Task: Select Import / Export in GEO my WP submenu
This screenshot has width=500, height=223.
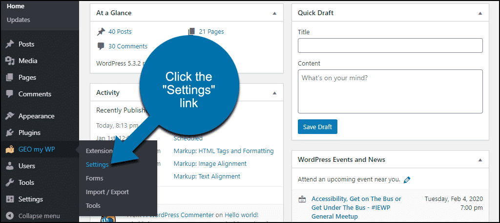Action: (107, 192)
